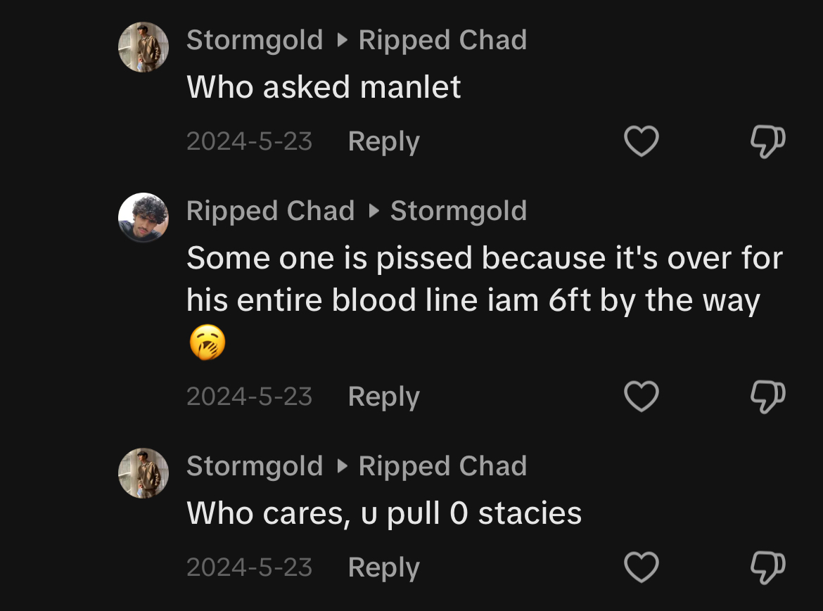Viewport: 823px width, 611px height.
Task: Reply to the "Who cares, u pull 0 stacies" comment
Action: (x=383, y=567)
